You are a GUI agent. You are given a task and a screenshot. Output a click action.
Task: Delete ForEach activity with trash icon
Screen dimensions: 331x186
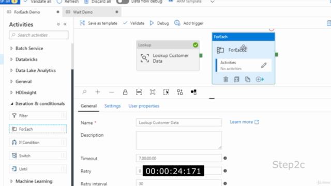pos(225,79)
